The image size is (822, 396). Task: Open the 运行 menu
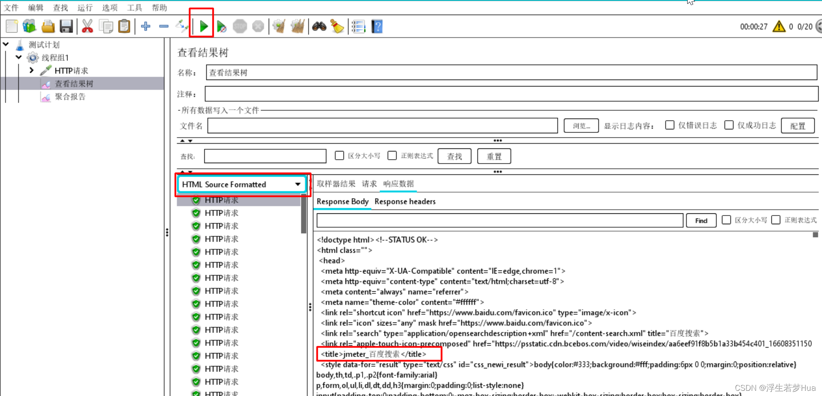pos(85,7)
